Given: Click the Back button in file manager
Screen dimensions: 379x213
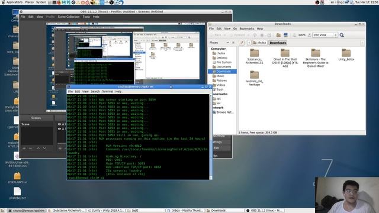Looking at the screenshot, I should tap(216, 35).
